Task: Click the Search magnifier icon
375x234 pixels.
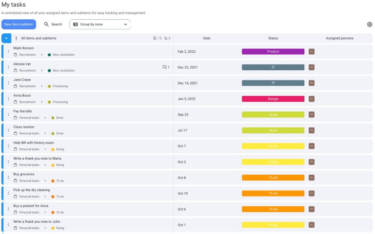Action: coord(47,25)
